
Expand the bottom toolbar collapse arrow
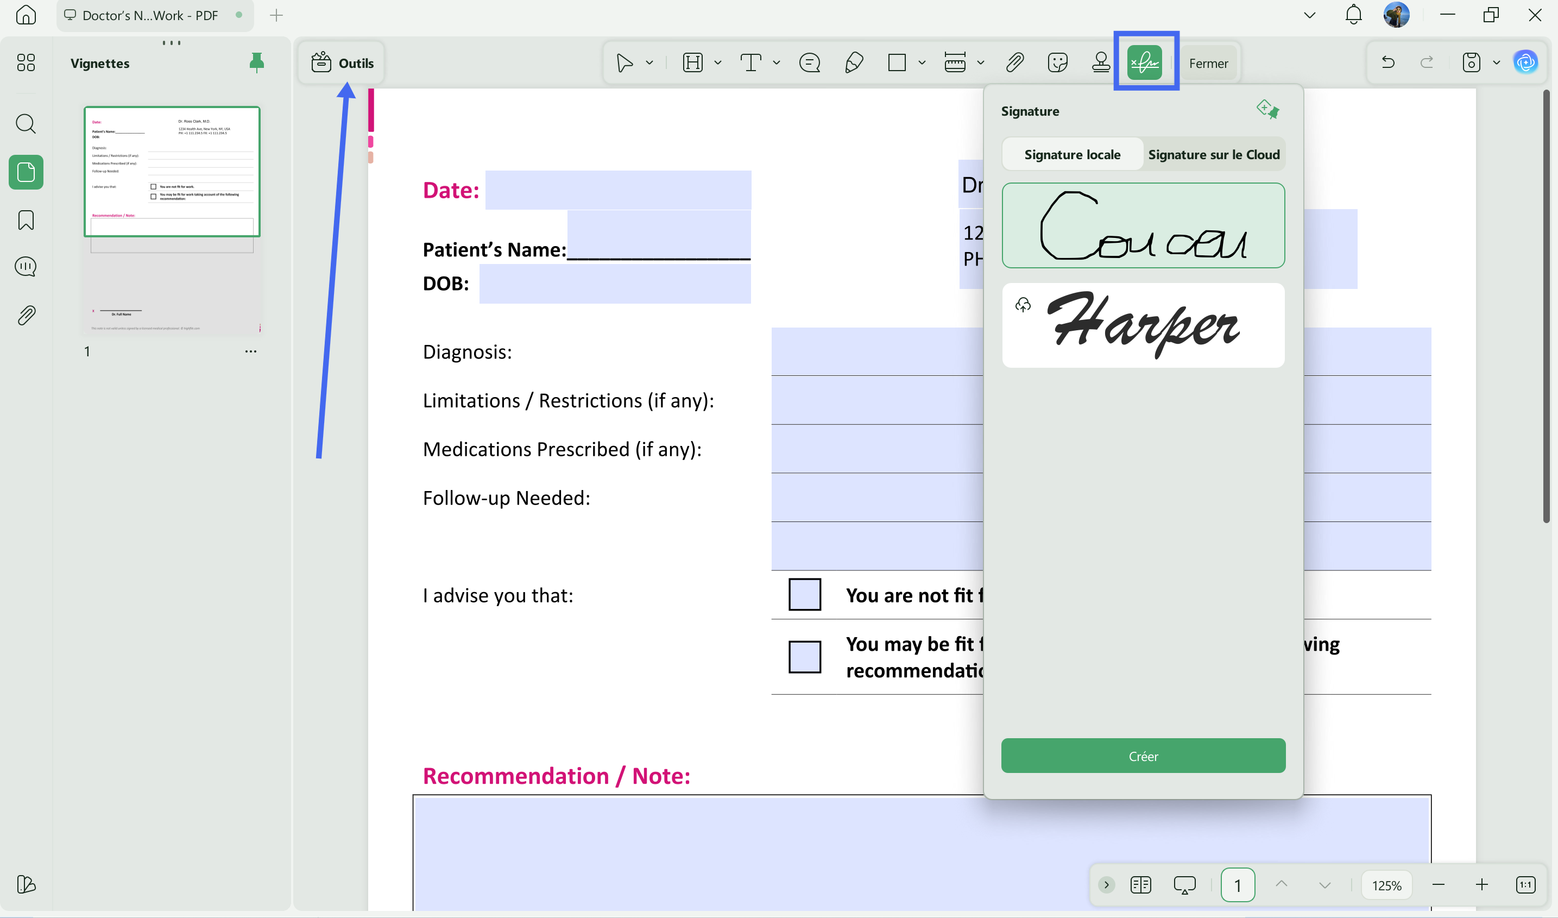[x=1107, y=885]
